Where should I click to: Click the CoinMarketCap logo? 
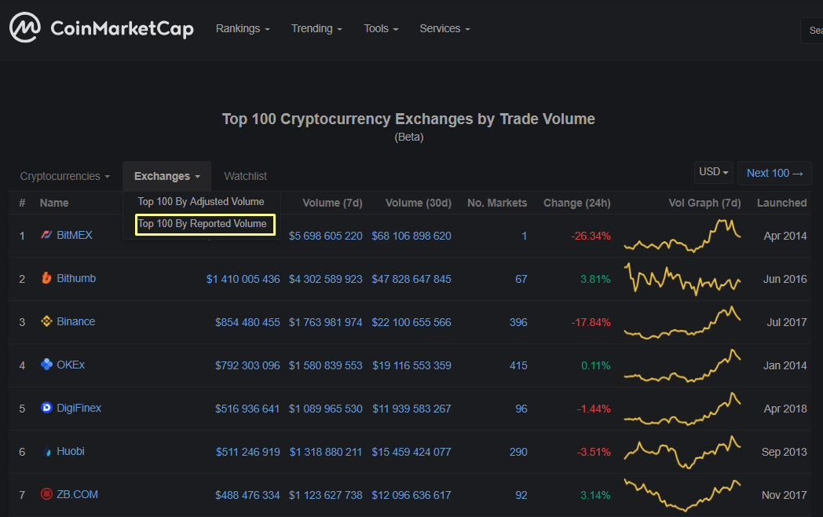pos(101,27)
